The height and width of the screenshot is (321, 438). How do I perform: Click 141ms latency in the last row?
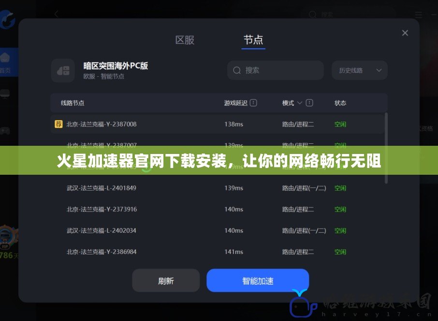234,252
